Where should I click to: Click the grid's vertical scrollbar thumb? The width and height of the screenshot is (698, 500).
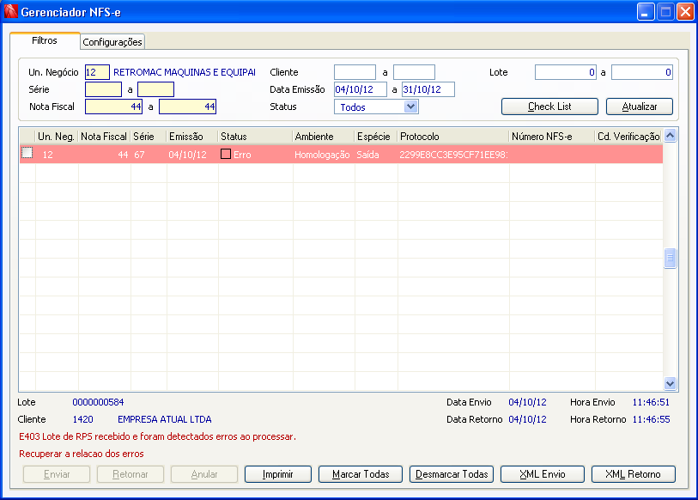[x=670, y=258]
